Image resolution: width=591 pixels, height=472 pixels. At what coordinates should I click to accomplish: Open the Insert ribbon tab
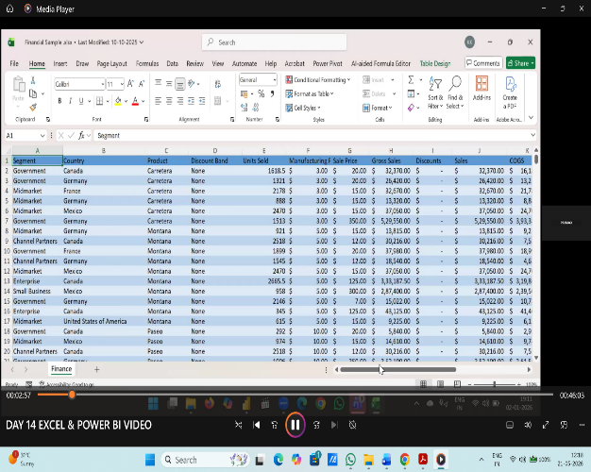(60, 63)
